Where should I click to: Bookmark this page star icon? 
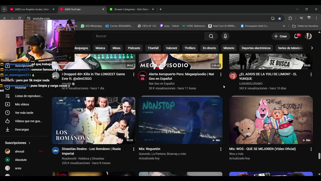(x=280, y=18)
